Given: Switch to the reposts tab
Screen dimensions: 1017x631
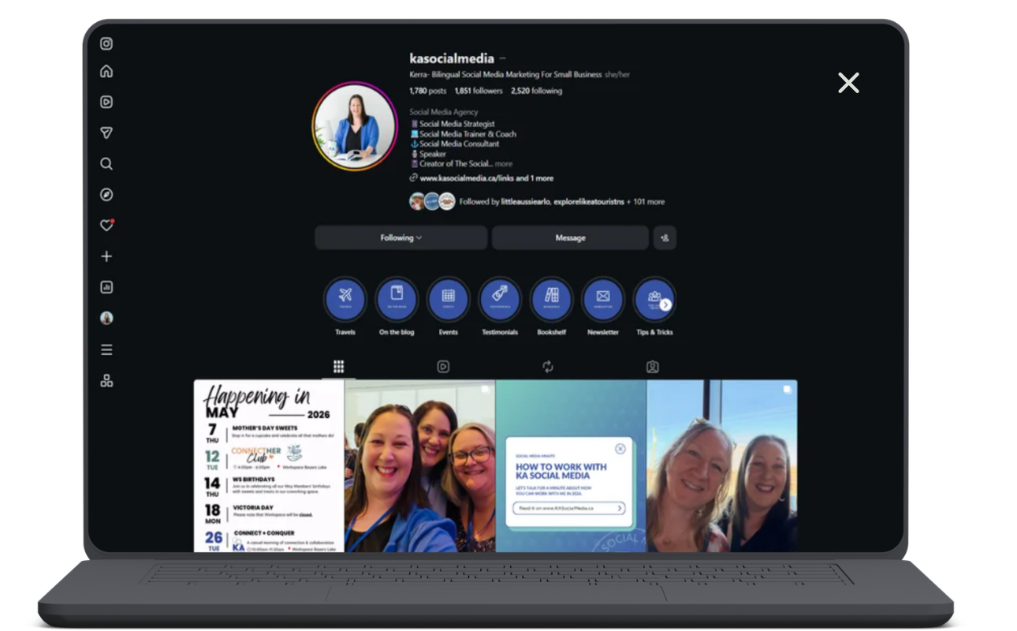Looking at the screenshot, I should [x=548, y=367].
